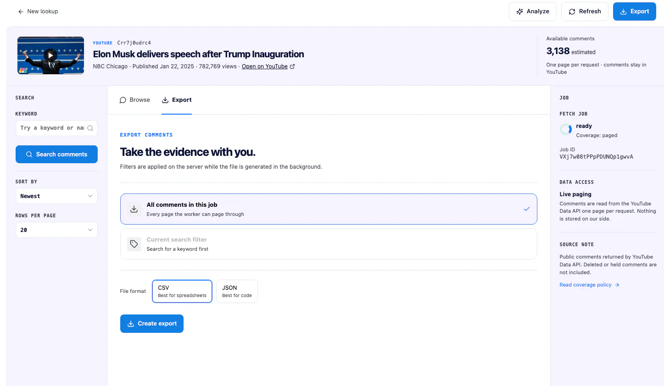Click the sparkle icon on Analyze
Viewport: 664px width, 386px height.
[x=519, y=11]
